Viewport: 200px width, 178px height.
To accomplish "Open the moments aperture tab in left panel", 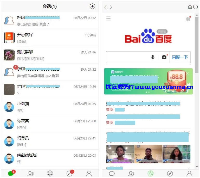I will click(50, 174).
